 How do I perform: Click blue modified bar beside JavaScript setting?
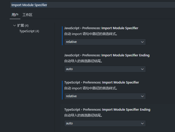(62, 36)
